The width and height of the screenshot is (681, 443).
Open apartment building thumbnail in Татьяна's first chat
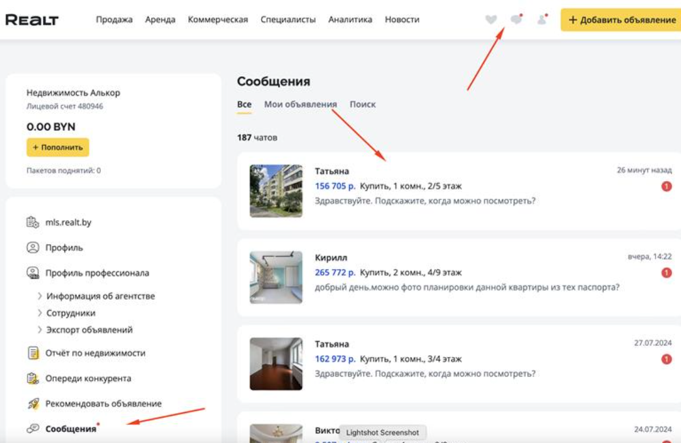click(x=276, y=191)
